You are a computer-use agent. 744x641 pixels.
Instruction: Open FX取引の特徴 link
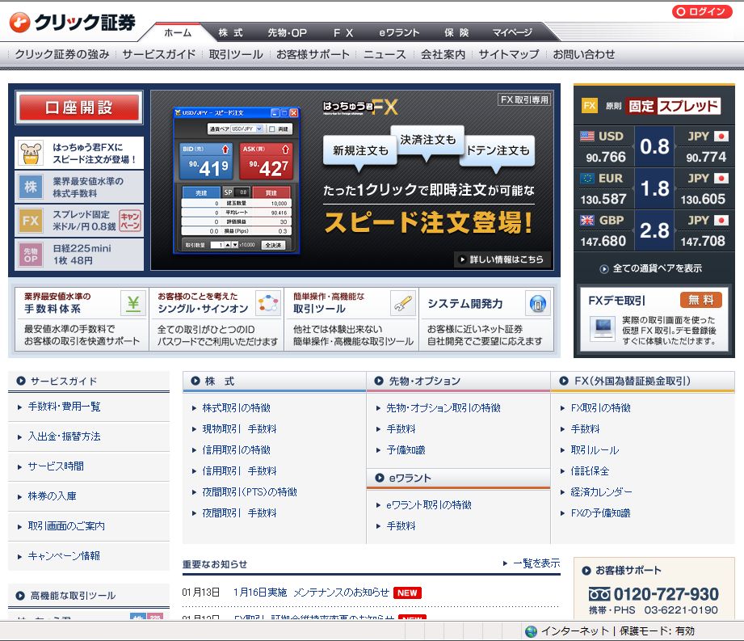click(x=601, y=408)
